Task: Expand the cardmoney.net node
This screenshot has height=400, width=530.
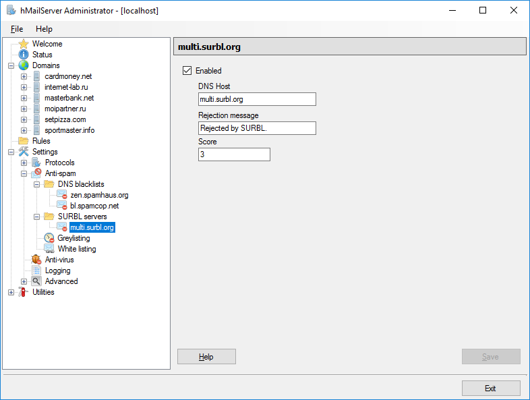Action: (x=24, y=76)
